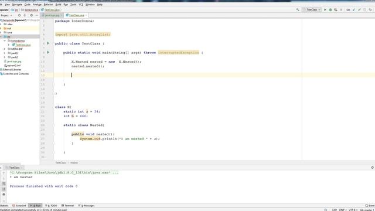Viewport: 375px width, 211px height.
Task: Select the src folder in project tree
Action: click(x=20, y=36)
